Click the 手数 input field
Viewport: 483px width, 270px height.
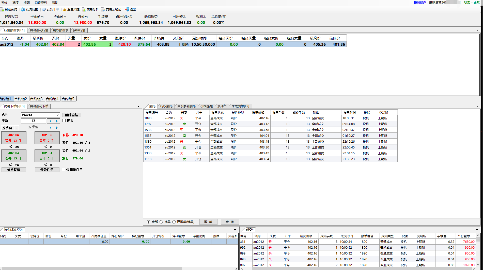coord(33,121)
